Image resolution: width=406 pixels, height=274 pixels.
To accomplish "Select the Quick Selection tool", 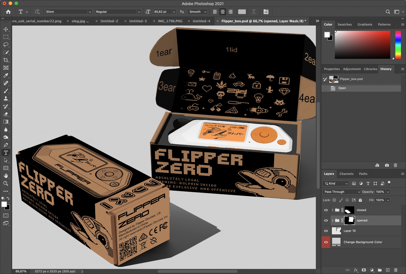I will click(6, 52).
